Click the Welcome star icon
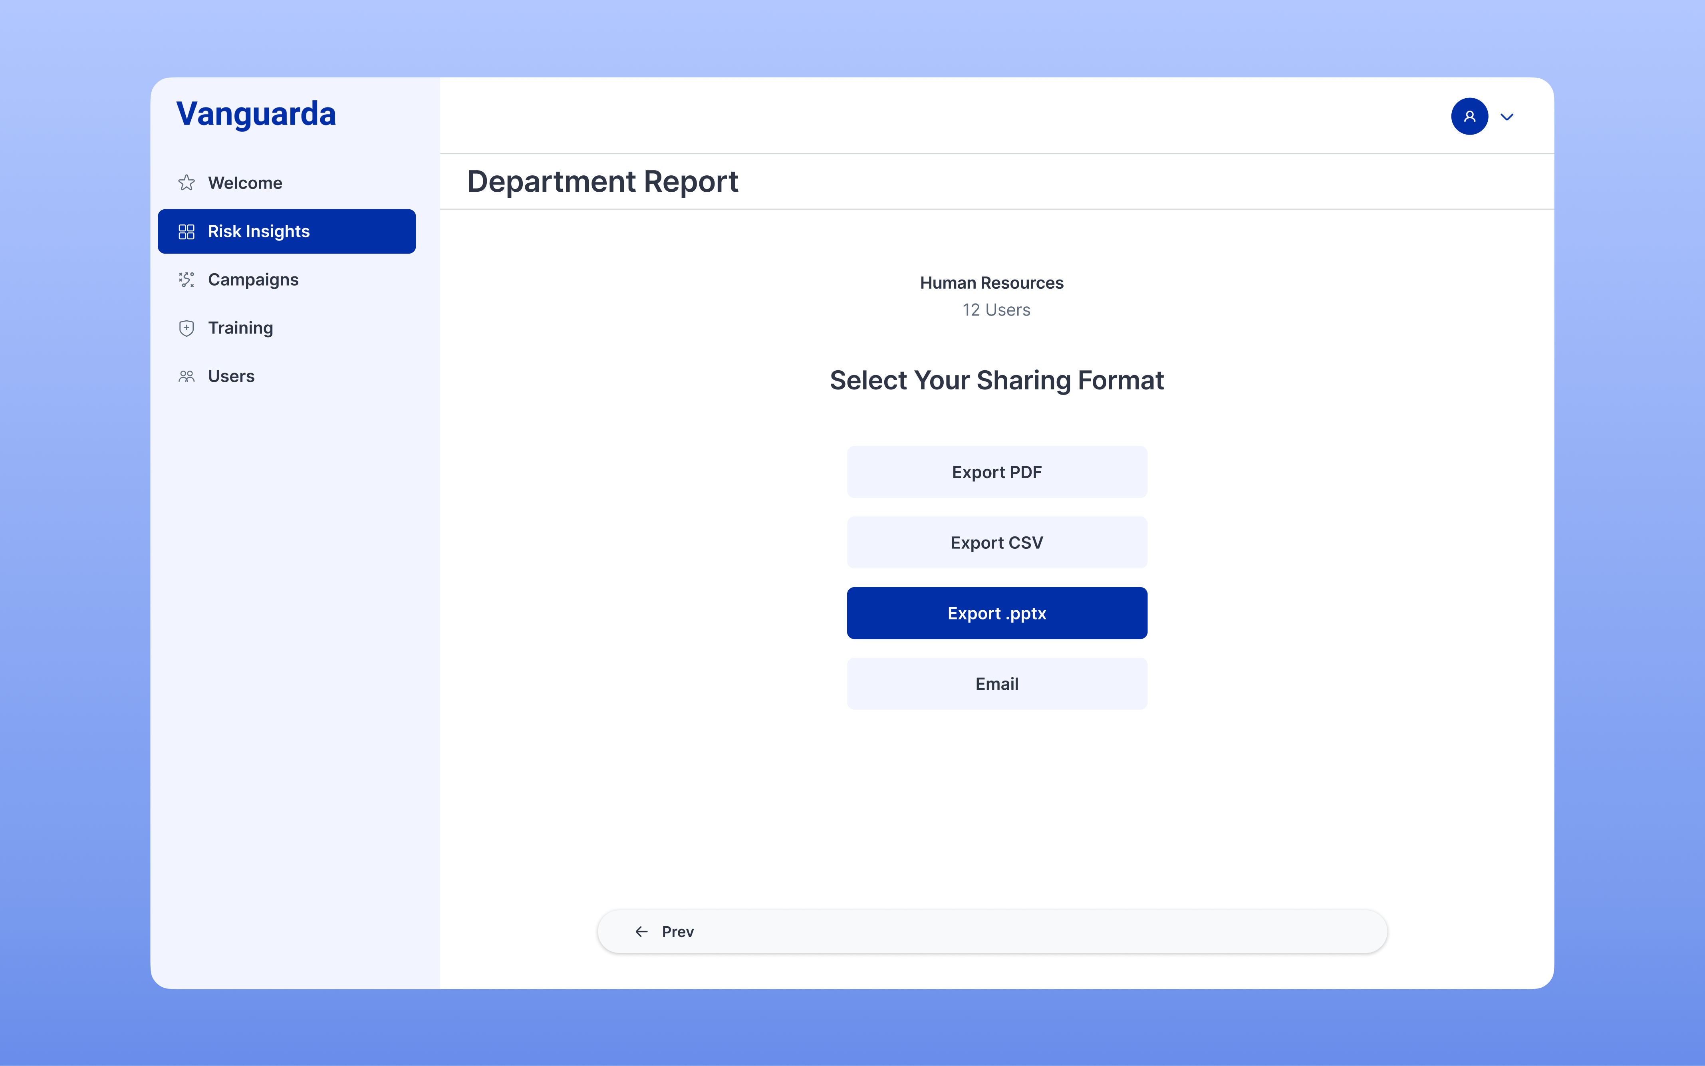The width and height of the screenshot is (1705, 1066). 186,183
